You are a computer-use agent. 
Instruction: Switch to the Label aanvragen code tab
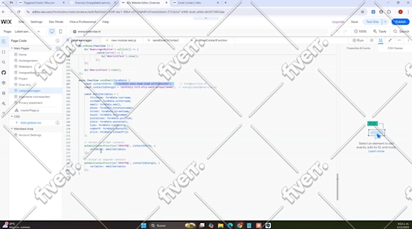(x=81, y=41)
